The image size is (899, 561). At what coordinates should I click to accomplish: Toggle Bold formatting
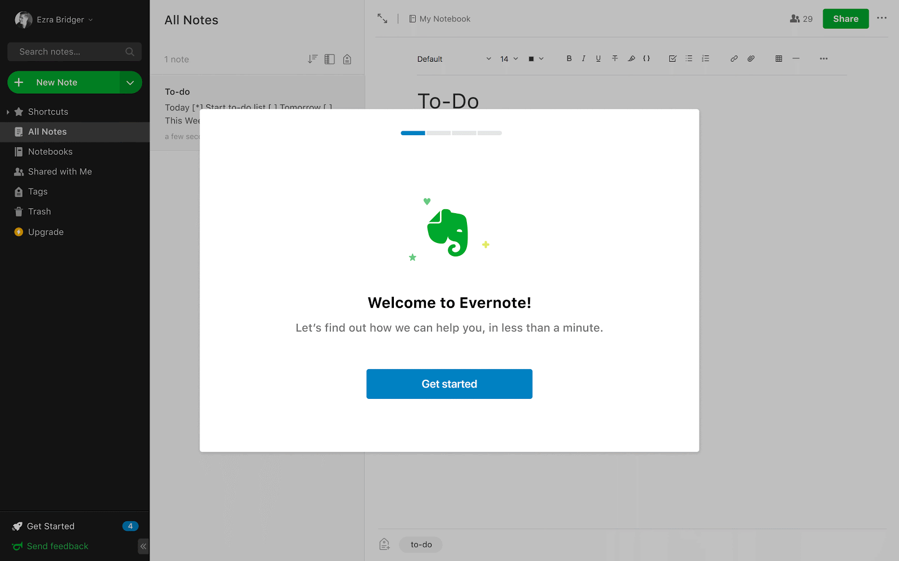(x=569, y=58)
